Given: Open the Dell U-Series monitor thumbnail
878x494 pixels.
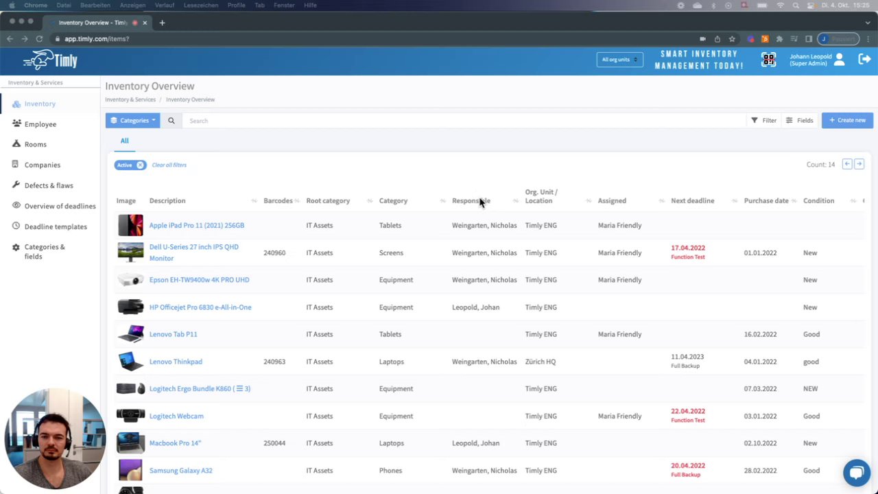Looking at the screenshot, I should pos(130,252).
